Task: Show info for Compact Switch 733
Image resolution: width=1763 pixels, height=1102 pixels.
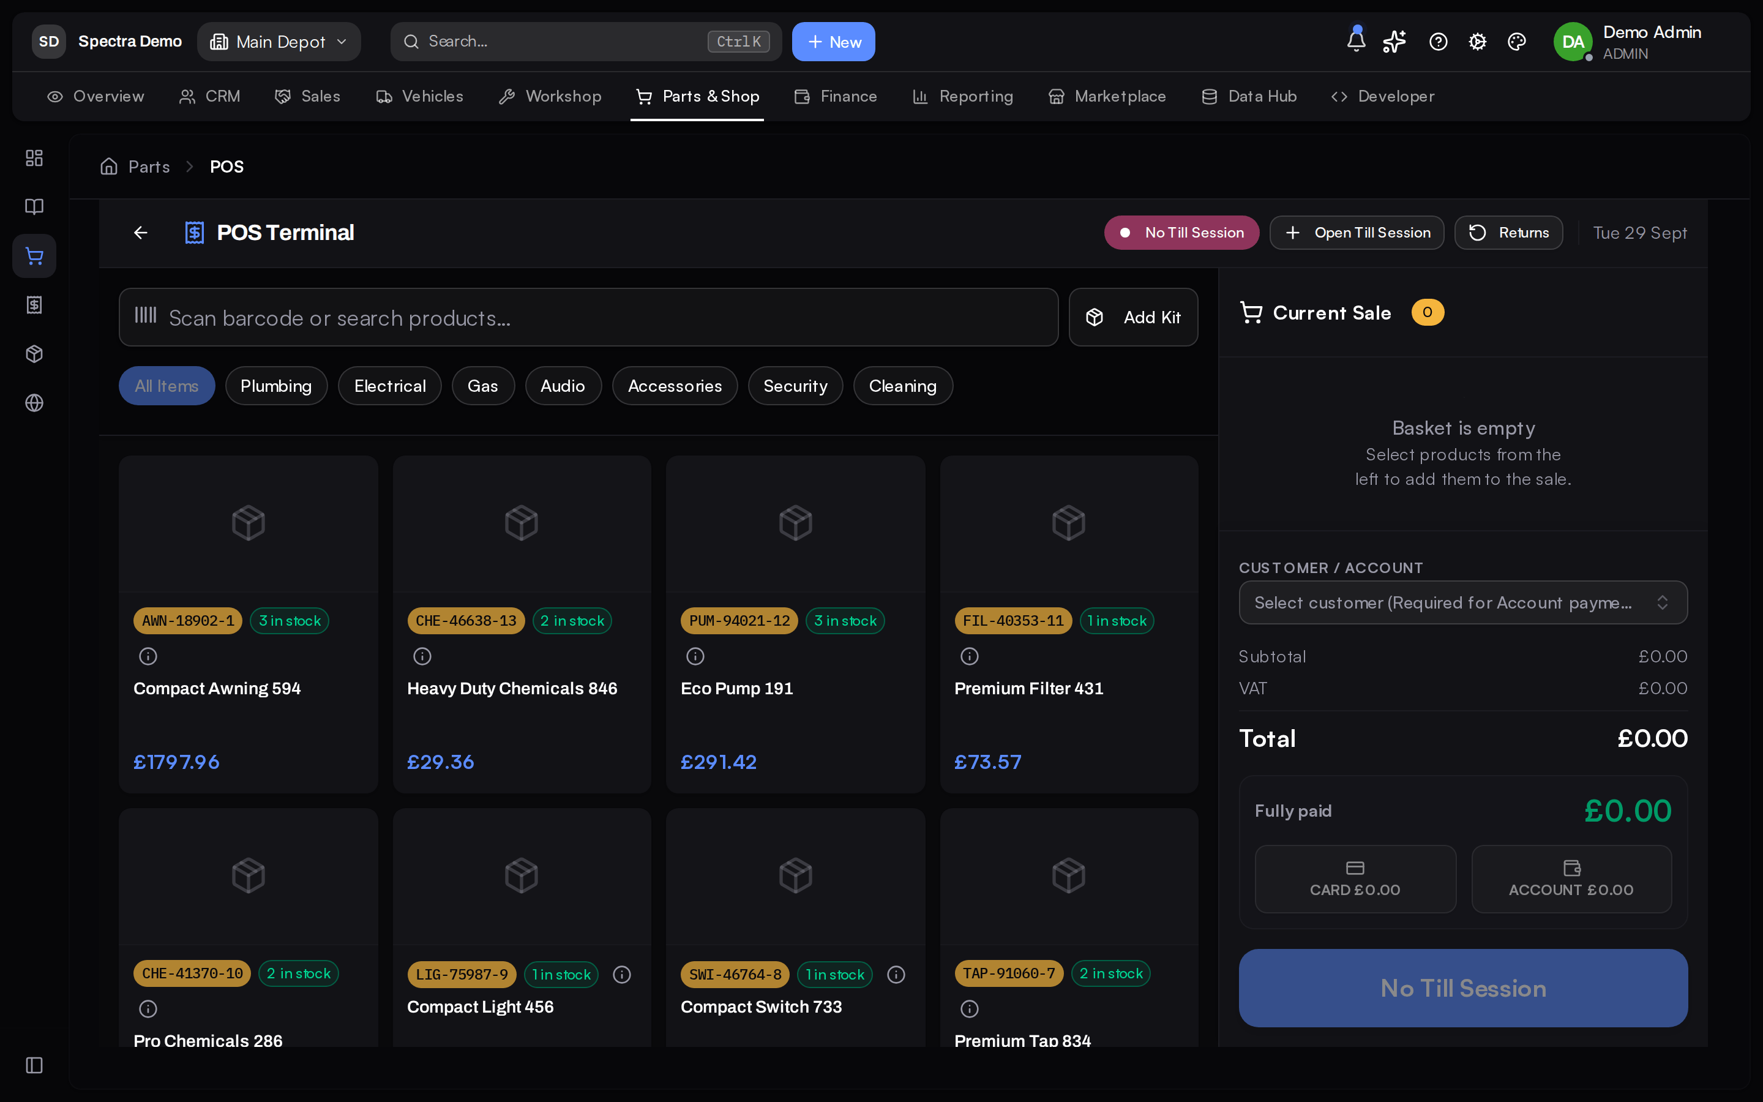Action: tap(896, 975)
